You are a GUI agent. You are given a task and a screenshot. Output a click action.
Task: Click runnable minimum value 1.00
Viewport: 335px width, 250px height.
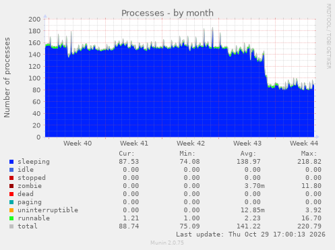pos(191,218)
